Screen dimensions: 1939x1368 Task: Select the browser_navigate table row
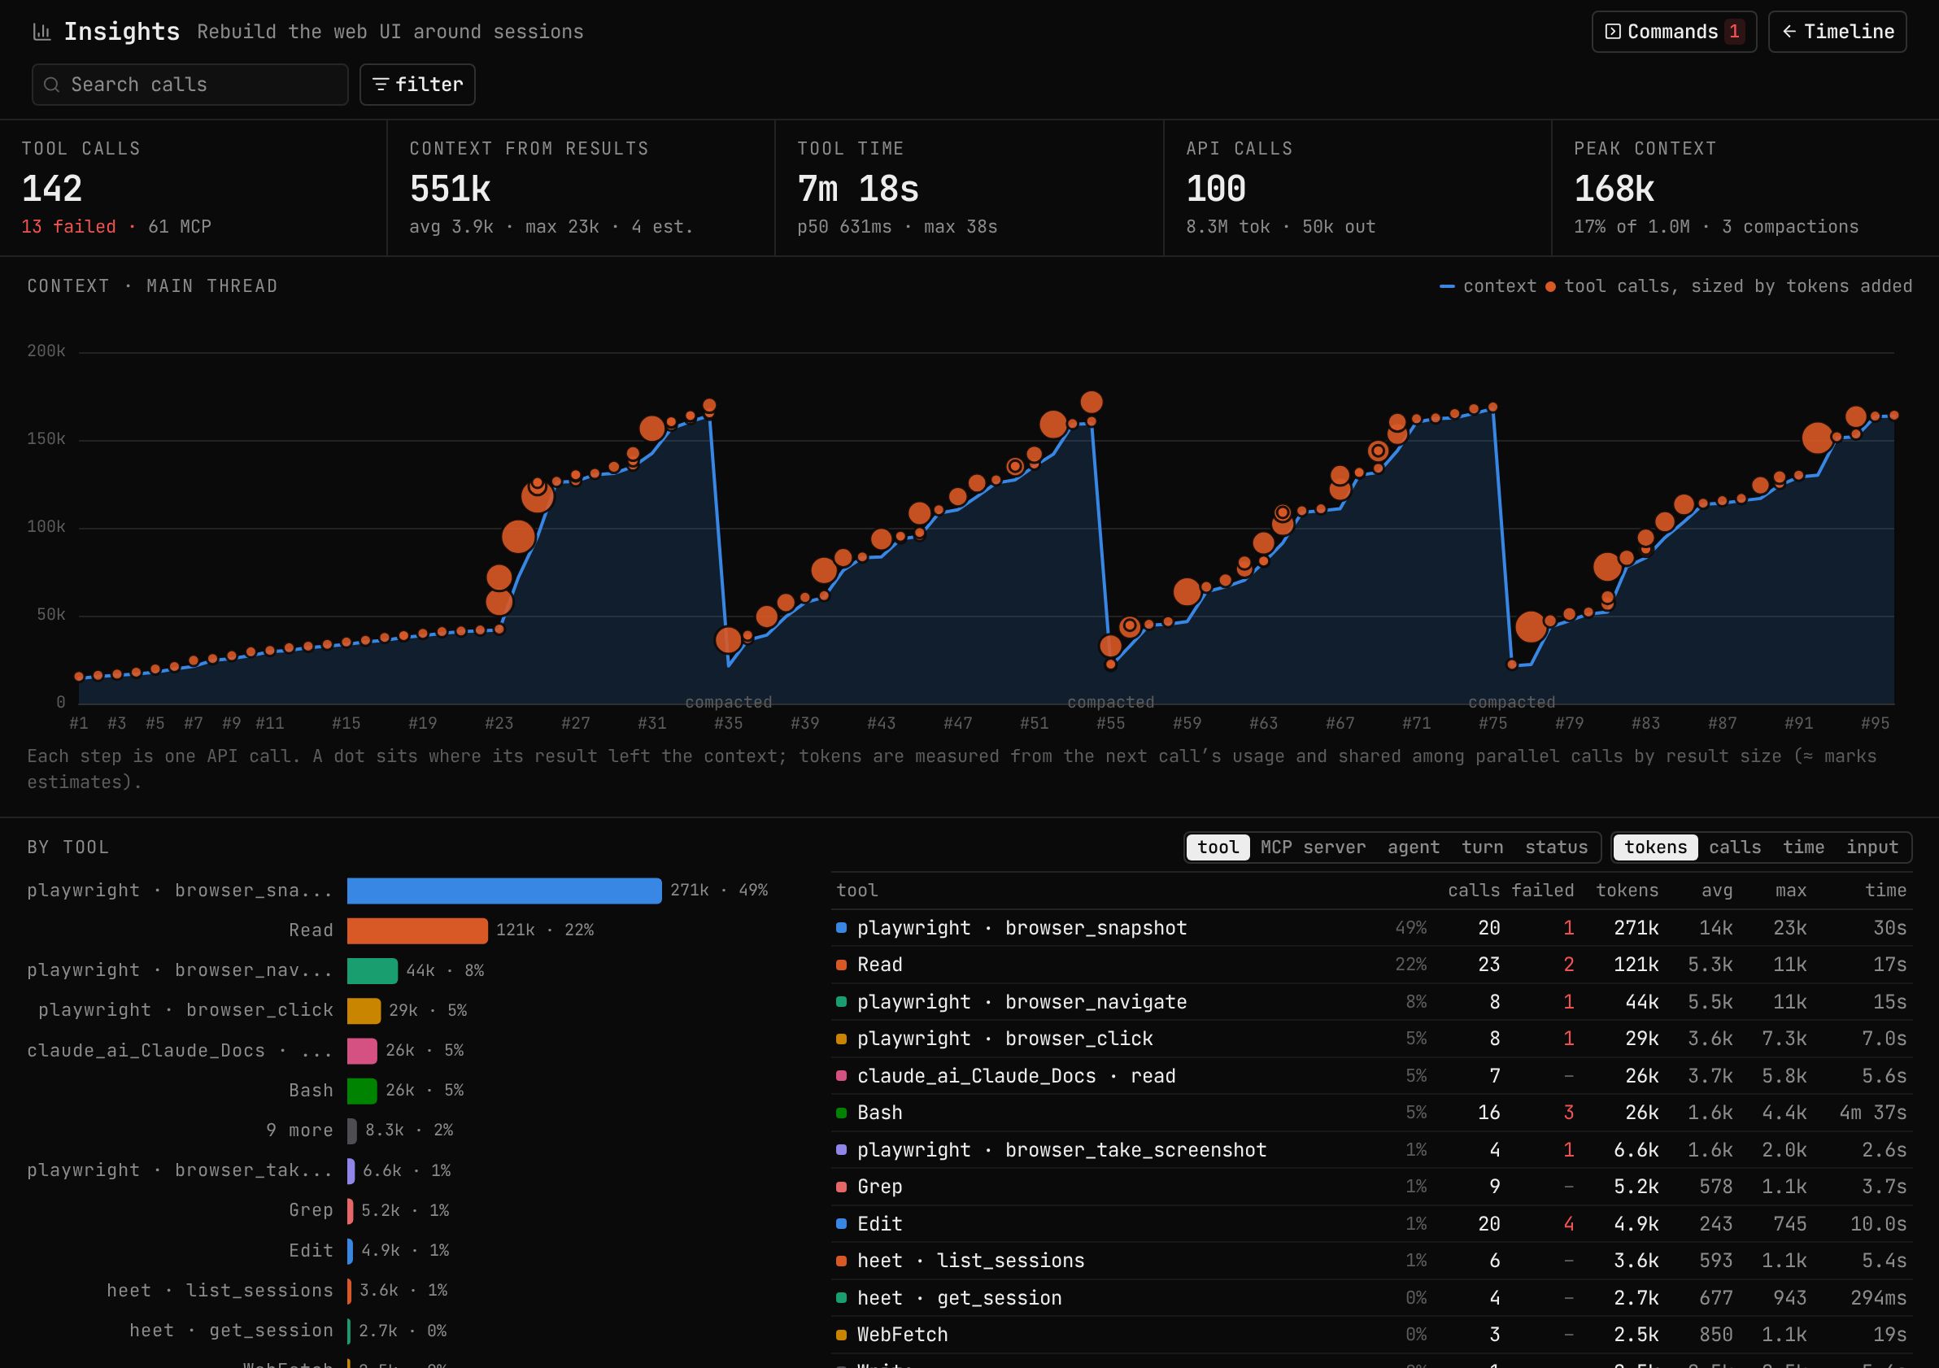tap(1371, 1001)
